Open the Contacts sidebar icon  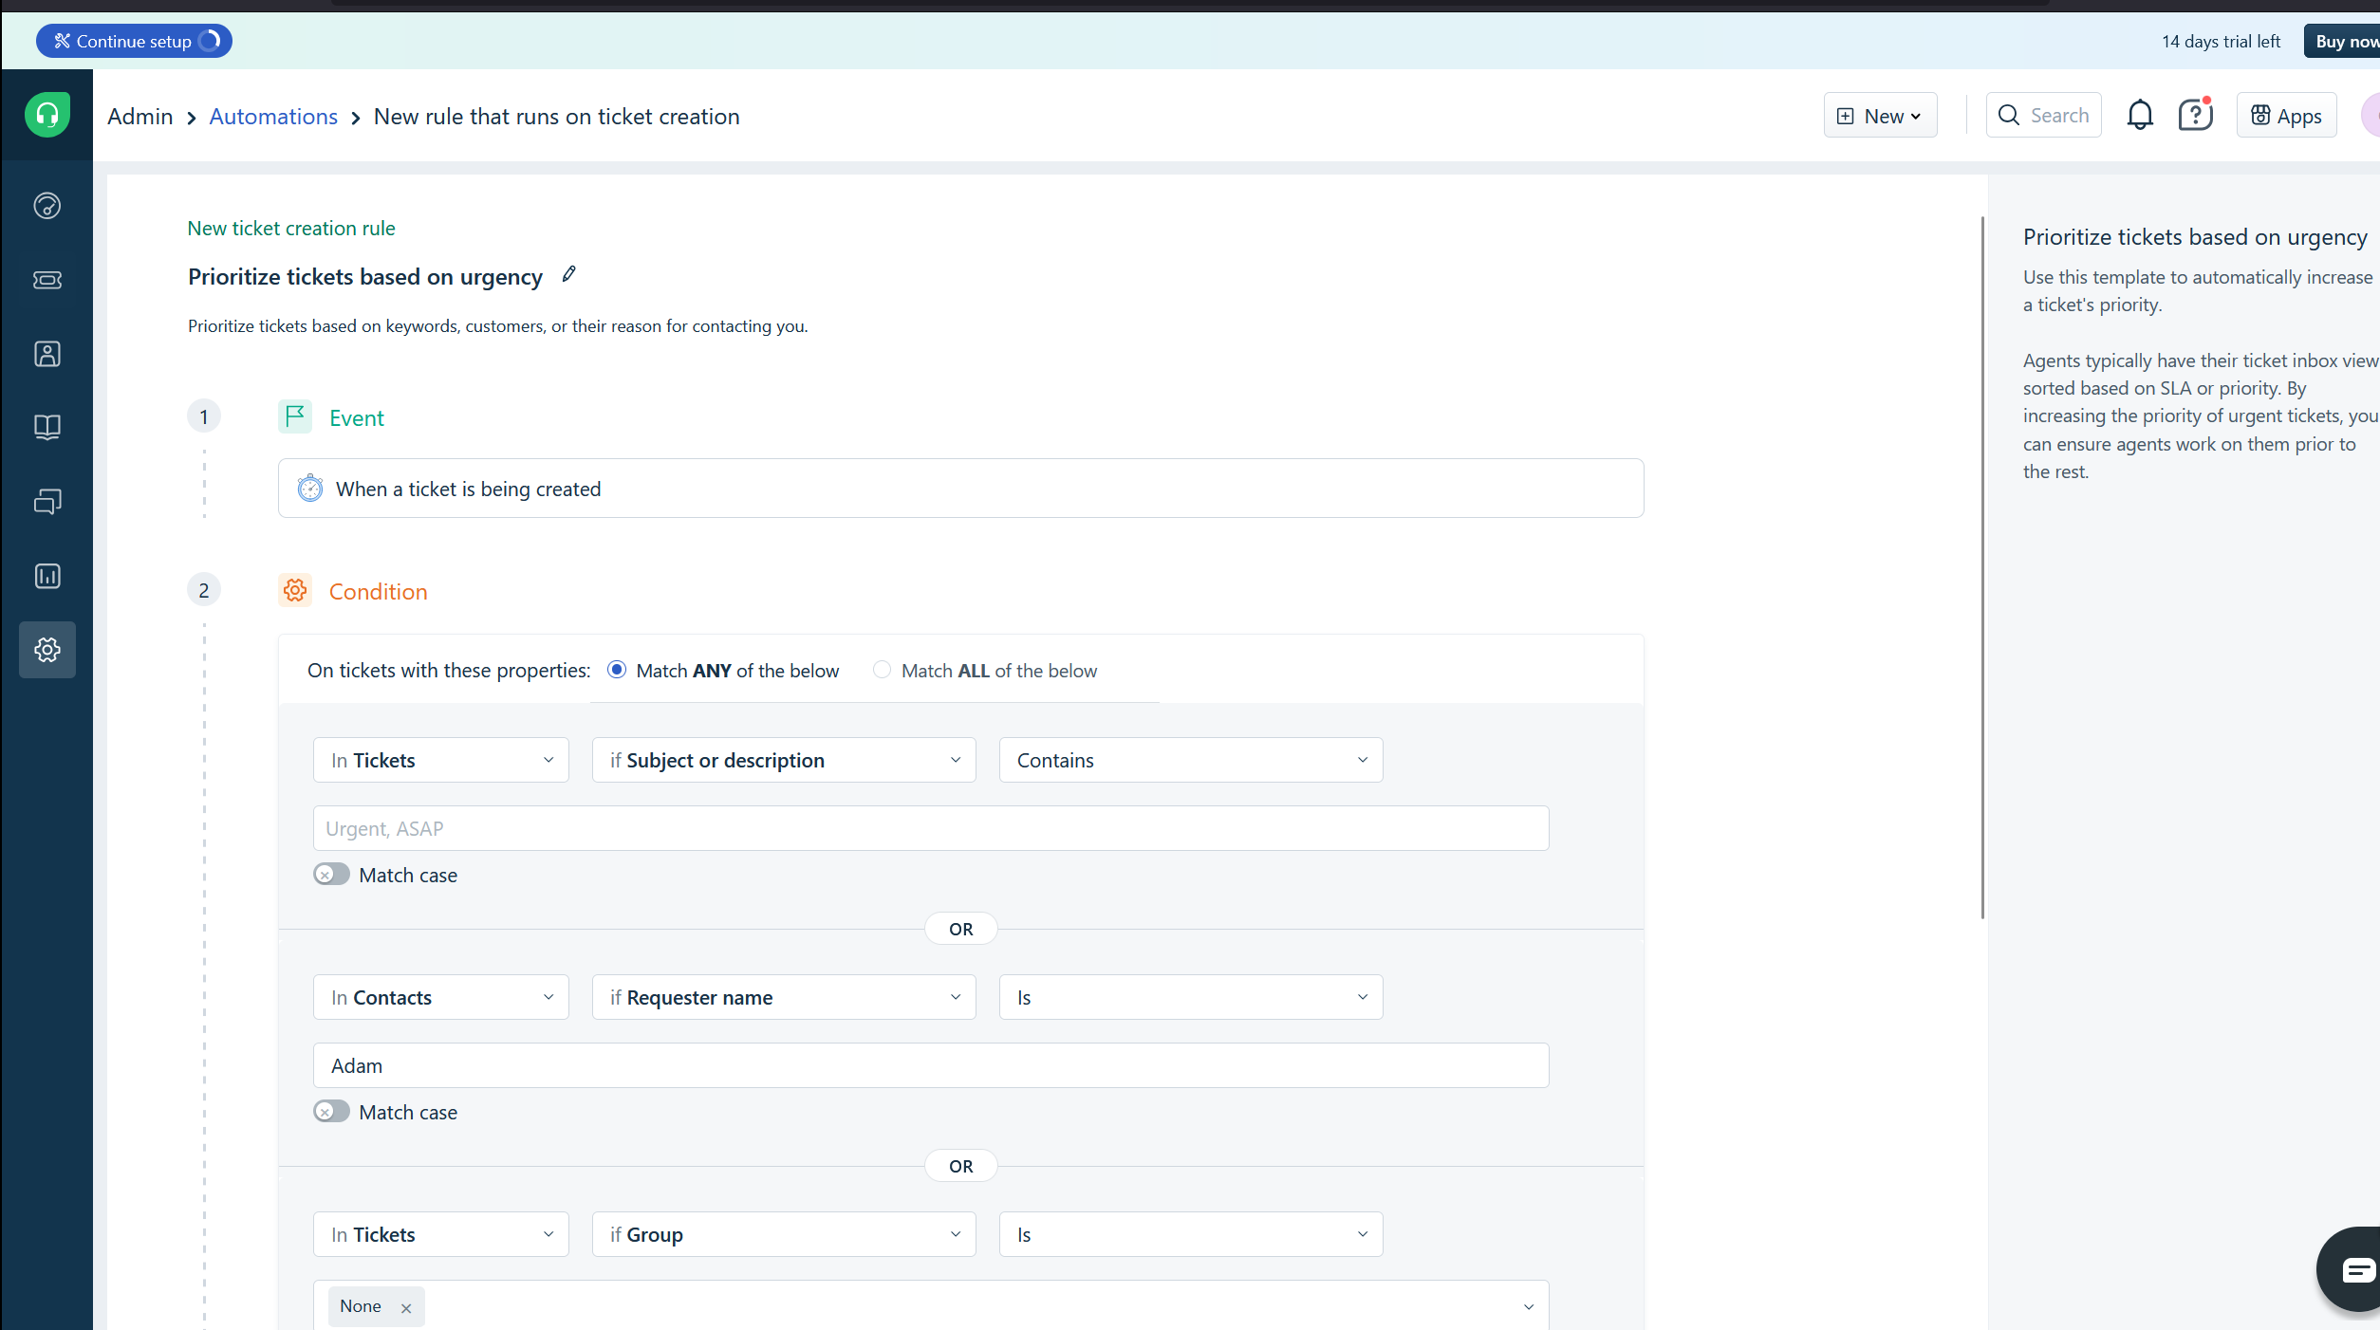46,354
